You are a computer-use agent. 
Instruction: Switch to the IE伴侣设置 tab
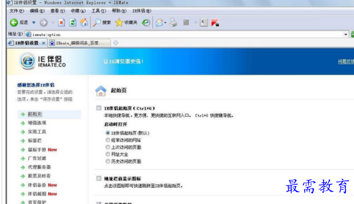26,43
